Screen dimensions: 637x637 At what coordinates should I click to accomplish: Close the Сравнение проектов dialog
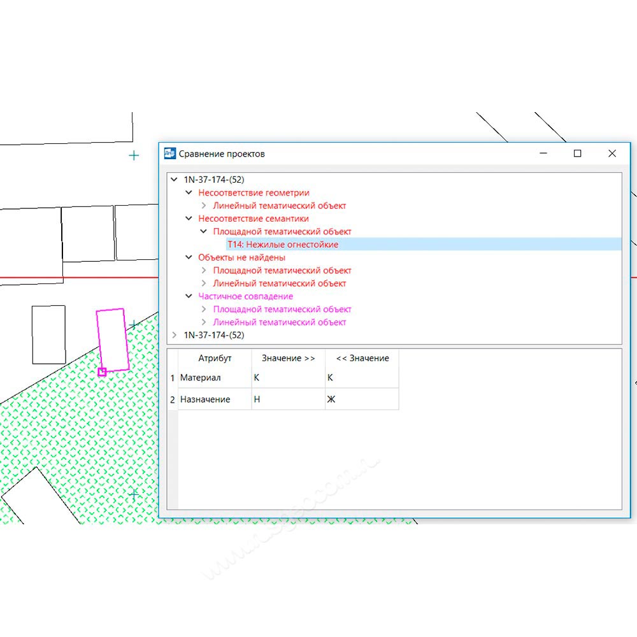612,154
